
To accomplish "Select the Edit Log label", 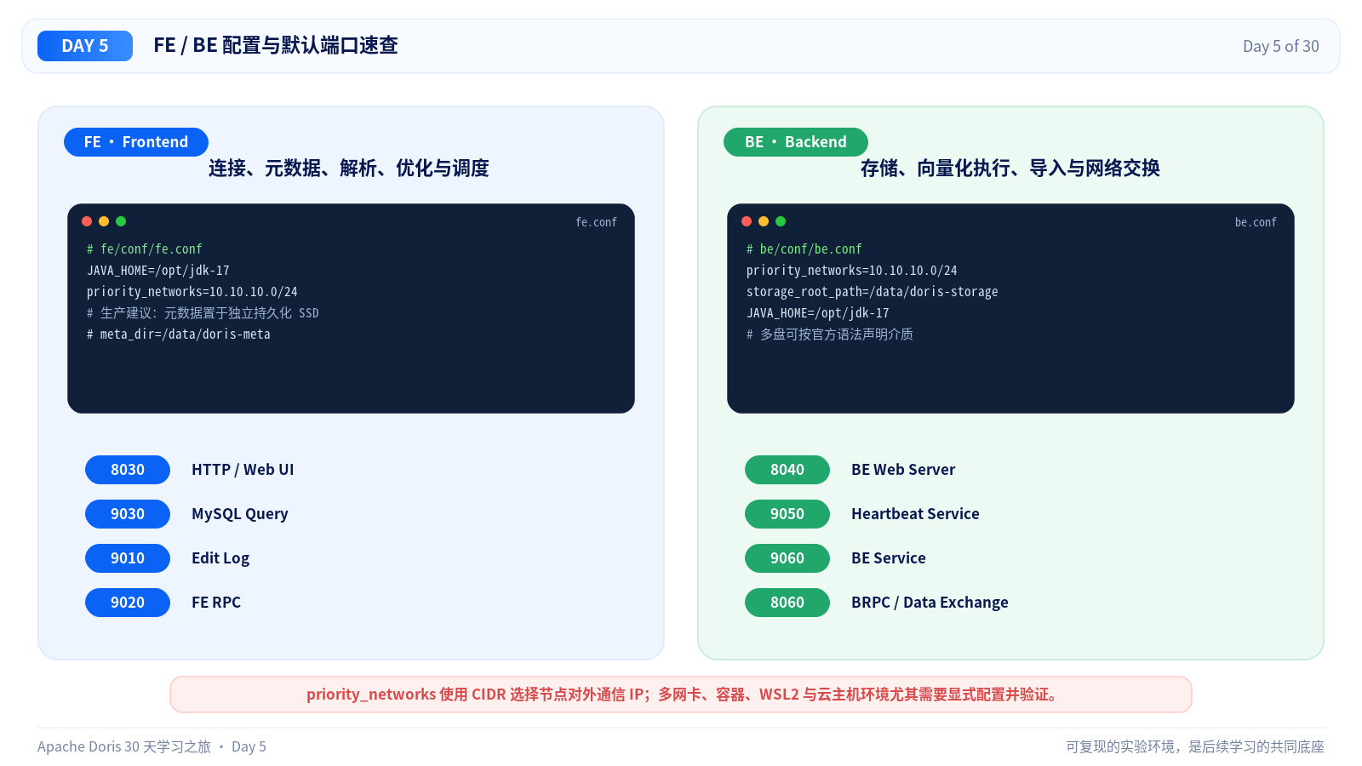I will (x=220, y=558).
